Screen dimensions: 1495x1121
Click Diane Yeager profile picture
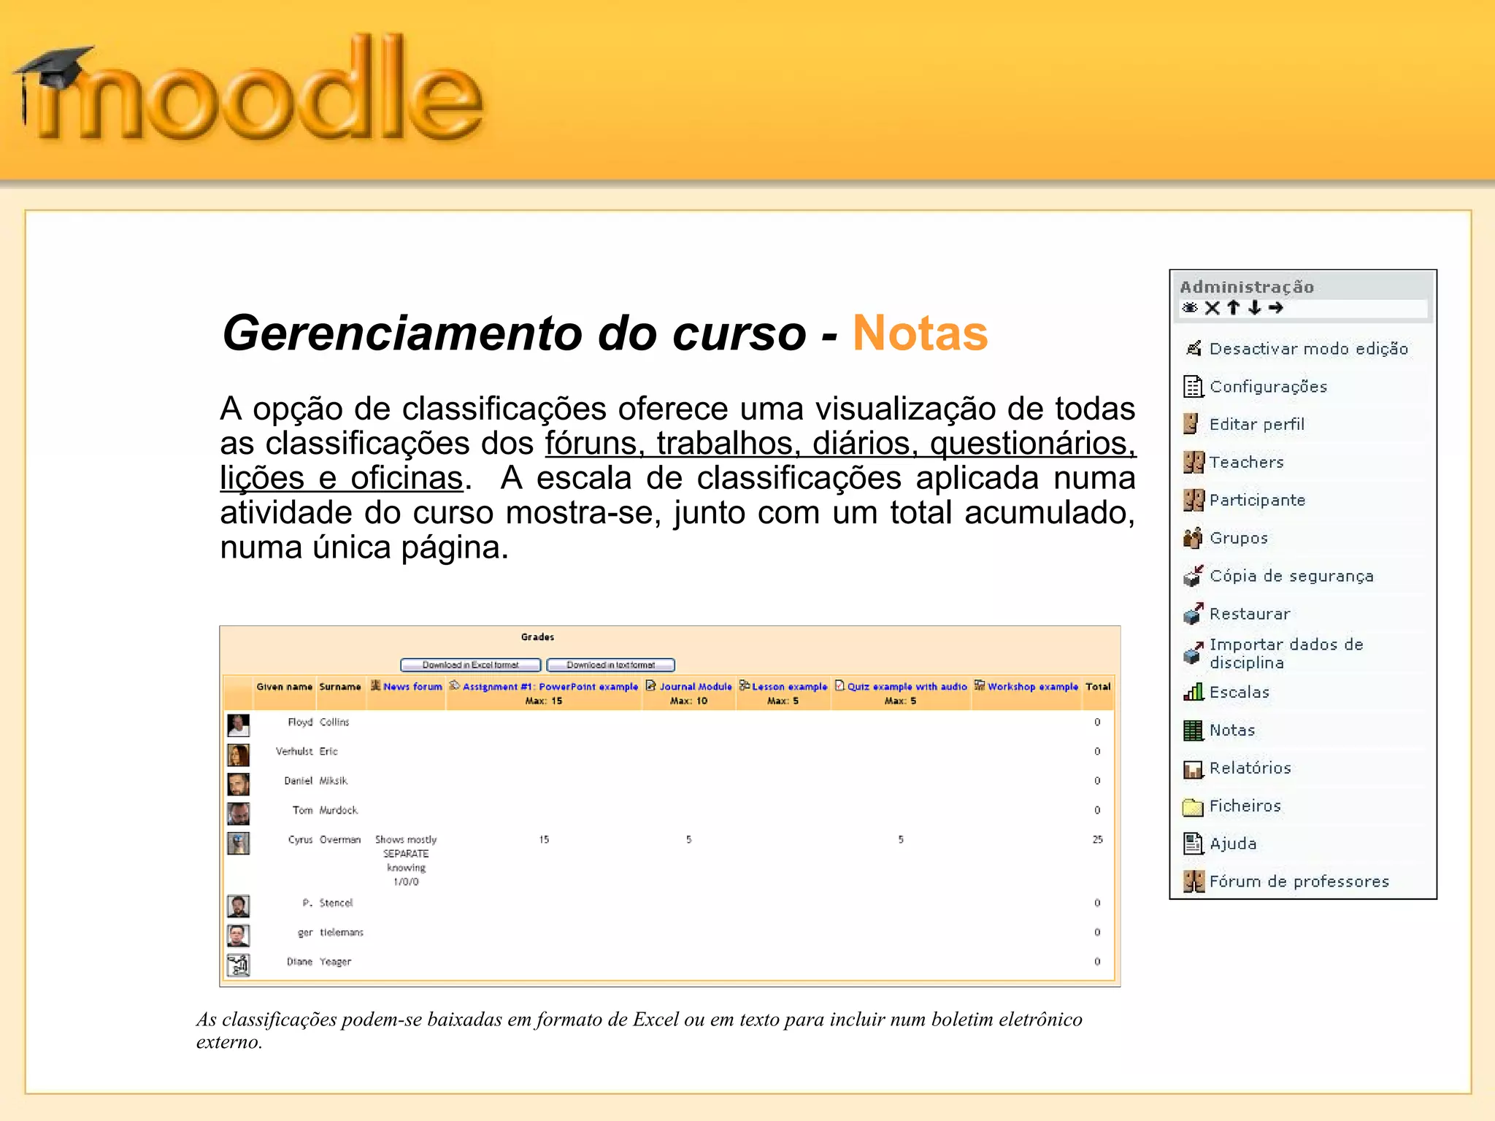(x=238, y=965)
